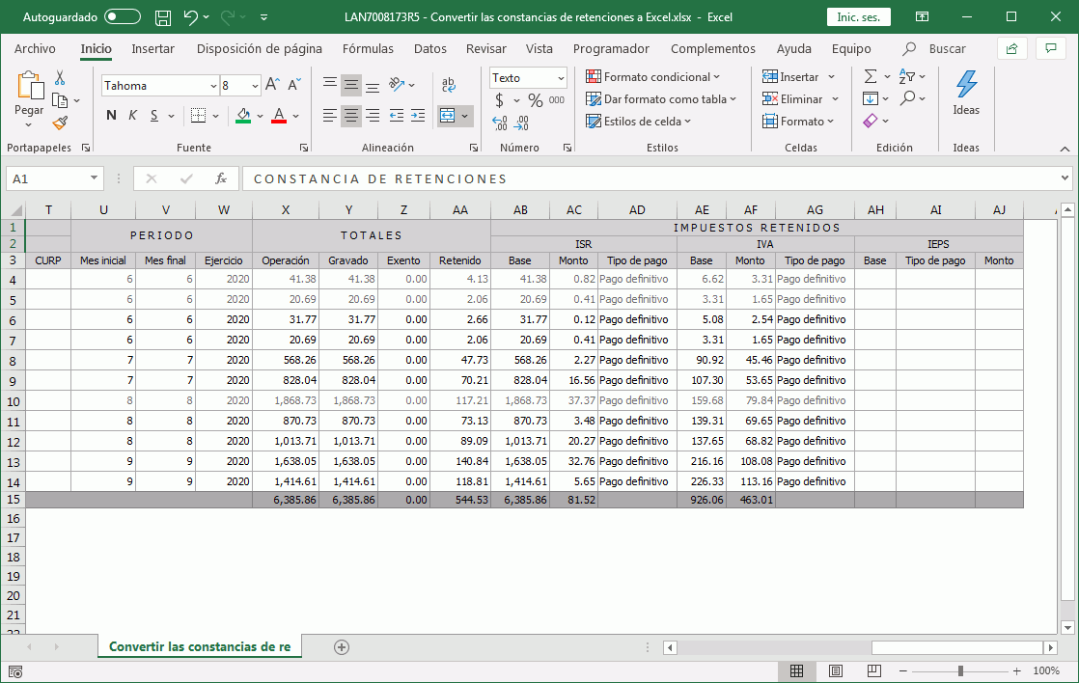Viewport: 1079px width, 683px height.
Task: Click the Name Box showing A1
Action: point(46,178)
